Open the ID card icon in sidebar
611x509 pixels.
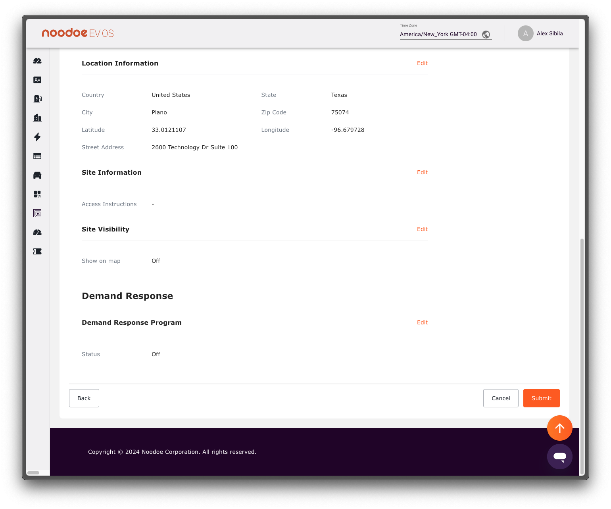(x=37, y=80)
